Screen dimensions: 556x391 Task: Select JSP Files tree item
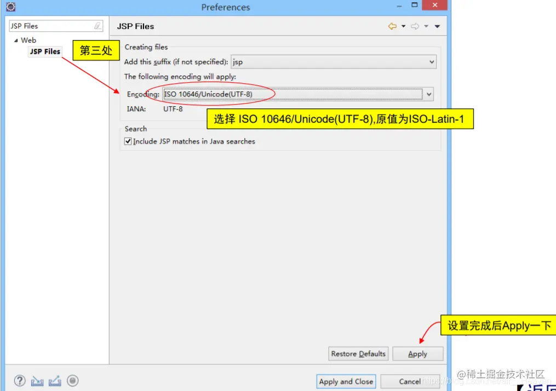45,51
